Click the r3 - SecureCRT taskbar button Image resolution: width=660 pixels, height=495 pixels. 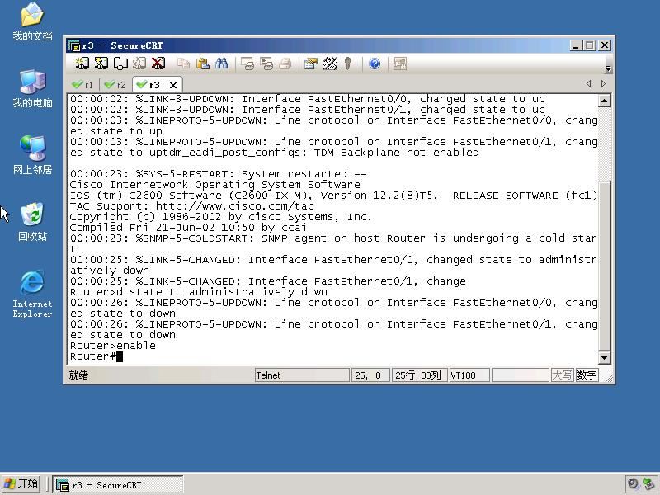pos(118,484)
